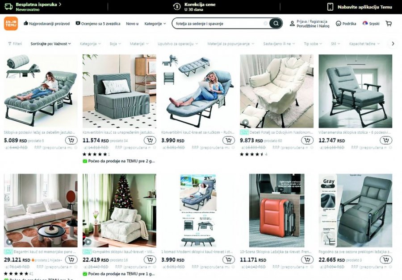Expand the Kategorije menu
Image resolution: width=402 pixels, height=280 pixels.
click(155, 24)
